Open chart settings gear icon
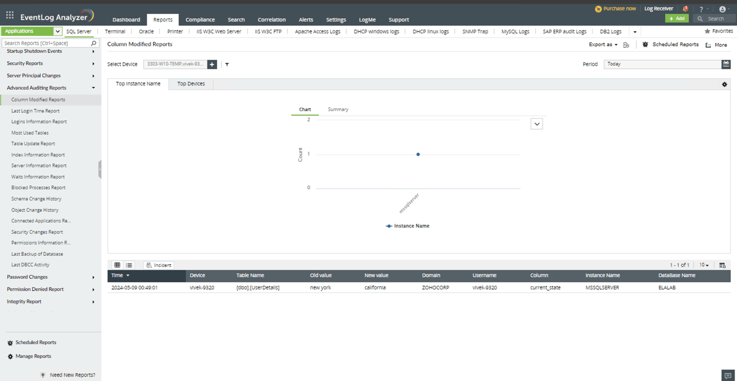The image size is (737, 381). (724, 85)
